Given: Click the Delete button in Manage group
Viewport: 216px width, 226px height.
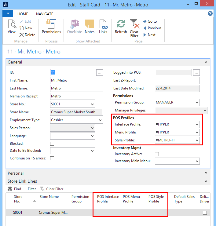Looking at the screenshot, I should (x=27, y=35).
